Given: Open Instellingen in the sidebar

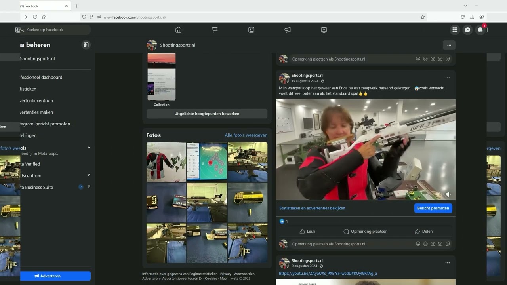Looking at the screenshot, I should point(28,135).
